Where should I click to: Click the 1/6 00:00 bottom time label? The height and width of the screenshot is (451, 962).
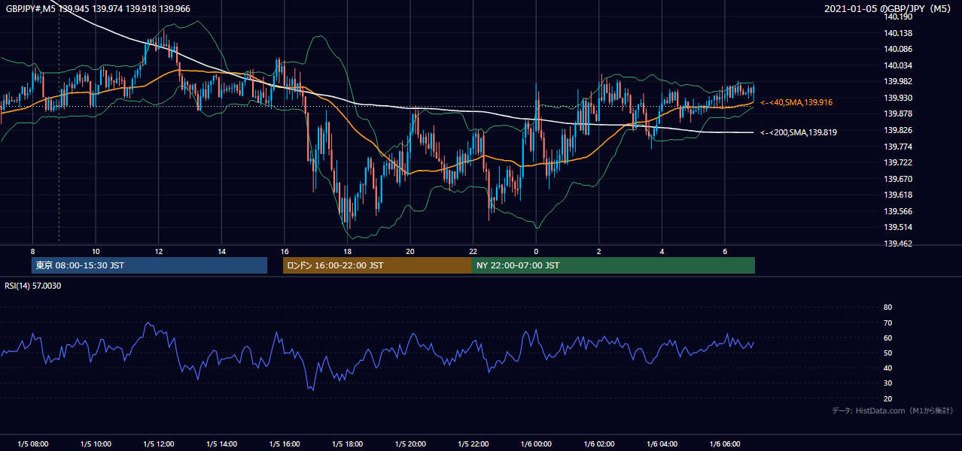point(536,444)
